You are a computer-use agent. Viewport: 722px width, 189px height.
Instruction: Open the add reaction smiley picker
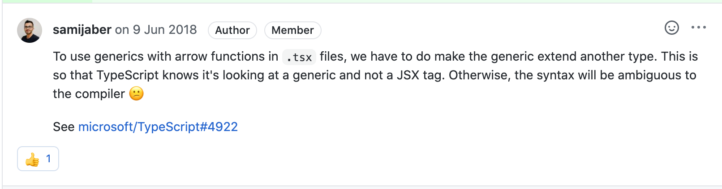(671, 28)
